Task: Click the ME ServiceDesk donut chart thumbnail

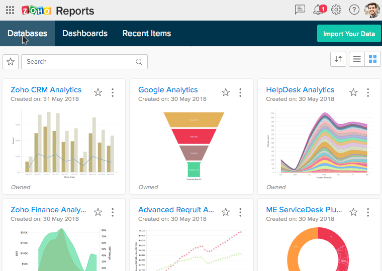Action: point(318,249)
